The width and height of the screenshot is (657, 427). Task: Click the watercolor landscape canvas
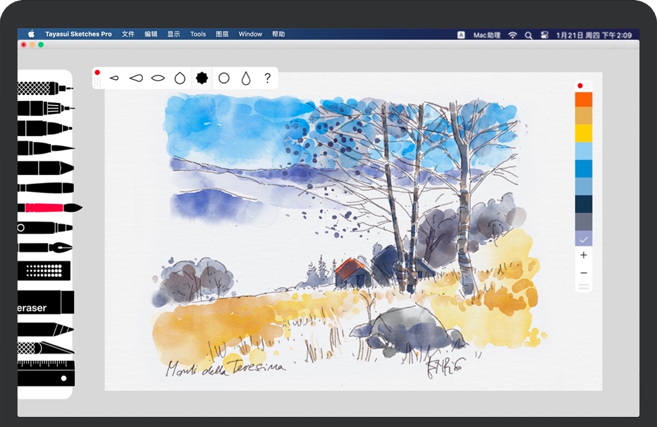click(x=353, y=232)
